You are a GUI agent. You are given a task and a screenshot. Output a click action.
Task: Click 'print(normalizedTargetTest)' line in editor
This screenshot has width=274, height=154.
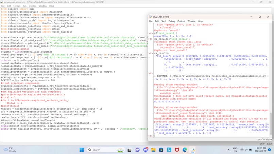pos(20,60)
